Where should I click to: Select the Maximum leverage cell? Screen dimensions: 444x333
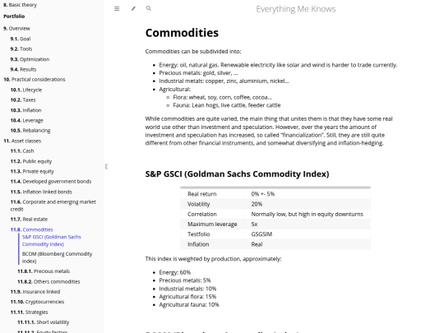(212, 224)
